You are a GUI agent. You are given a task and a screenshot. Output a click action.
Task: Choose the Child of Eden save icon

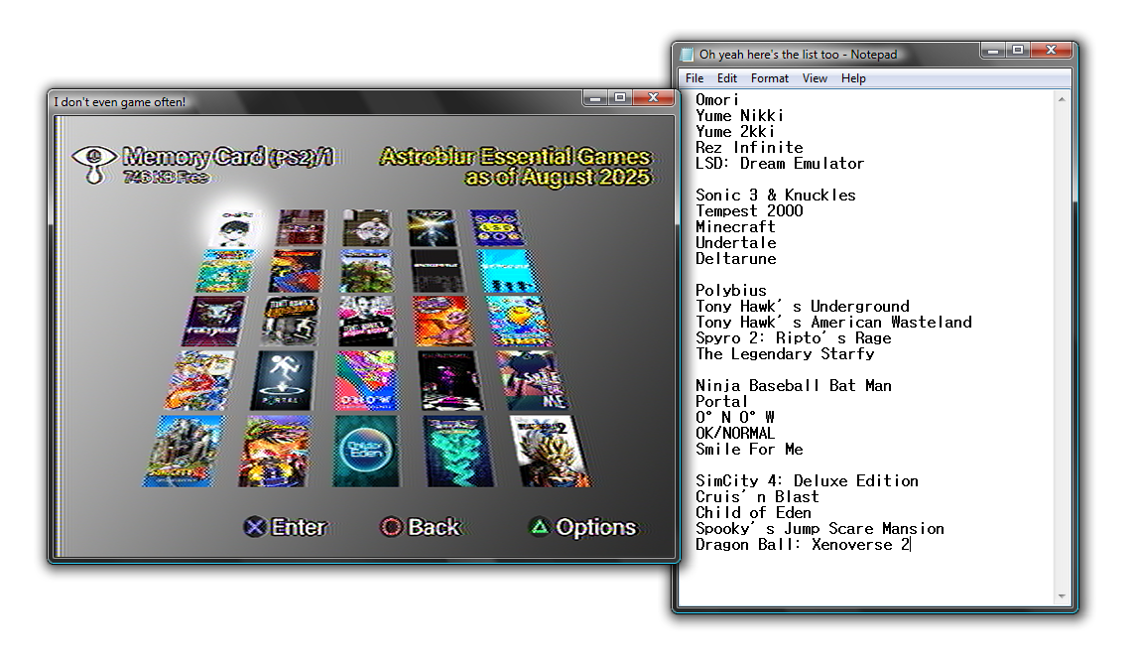click(366, 451)
